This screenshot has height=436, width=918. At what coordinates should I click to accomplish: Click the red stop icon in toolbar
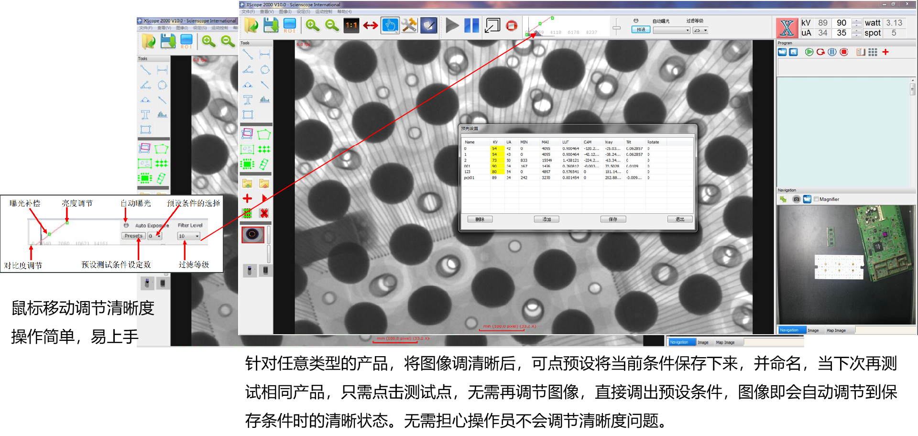click(512, 25)
